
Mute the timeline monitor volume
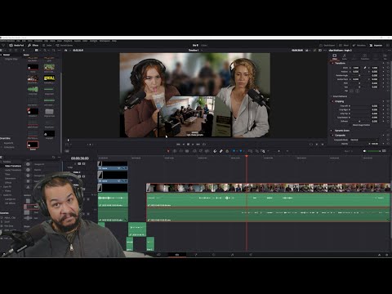(x=365, y=151)
